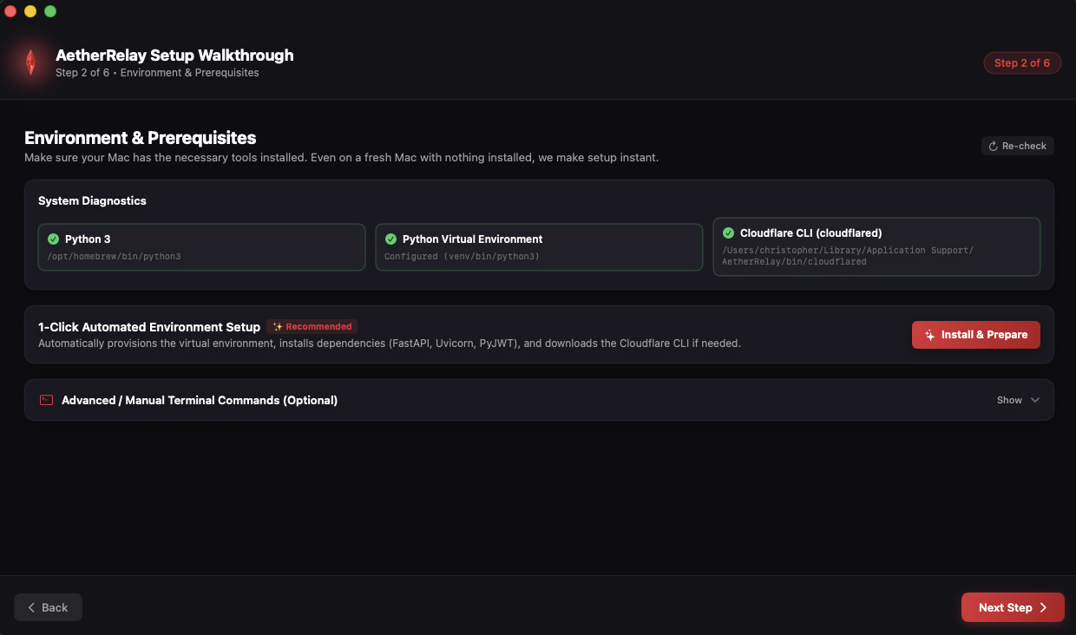Click the Show label on Advanced section
This screenshot has height=635, width=1076.
(x=1009, y=400)
